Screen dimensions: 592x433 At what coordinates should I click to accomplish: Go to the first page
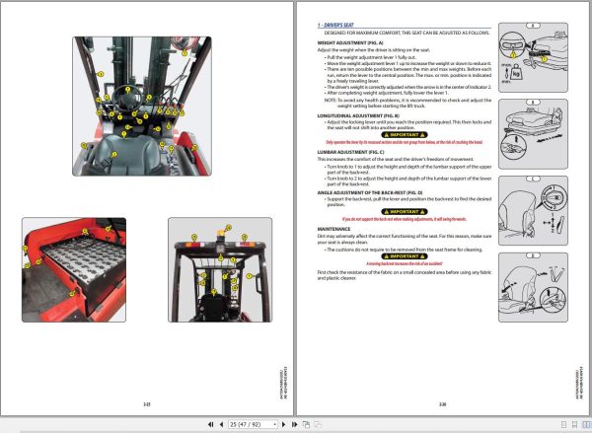211,425
